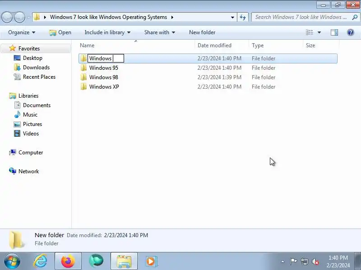Sort by the Name column header
Image resolution: width=361 pixels, height=270 pixels.
(137, 45)
